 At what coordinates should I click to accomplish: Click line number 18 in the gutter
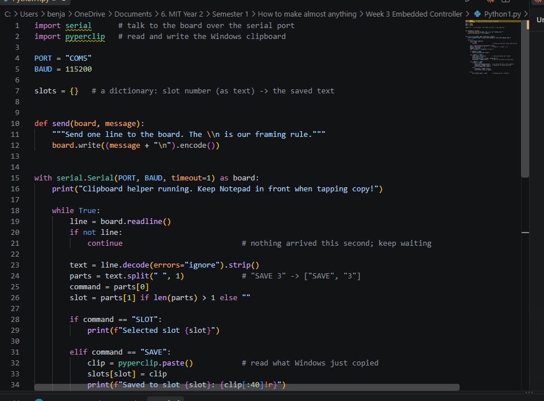click(15, 210)
